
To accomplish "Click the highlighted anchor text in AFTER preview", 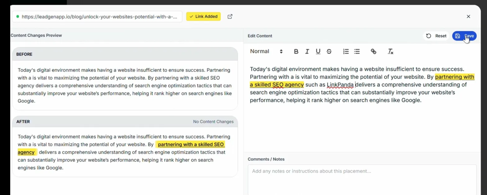I will coord(190,145).
